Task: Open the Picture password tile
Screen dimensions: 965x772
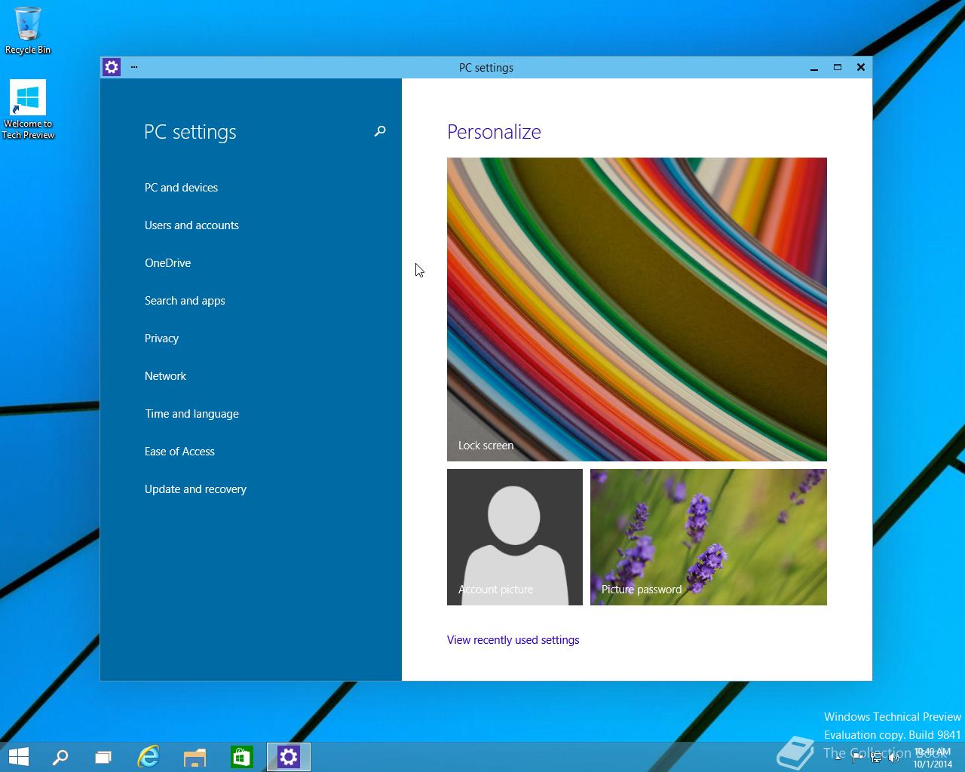Action: [709, 537]
